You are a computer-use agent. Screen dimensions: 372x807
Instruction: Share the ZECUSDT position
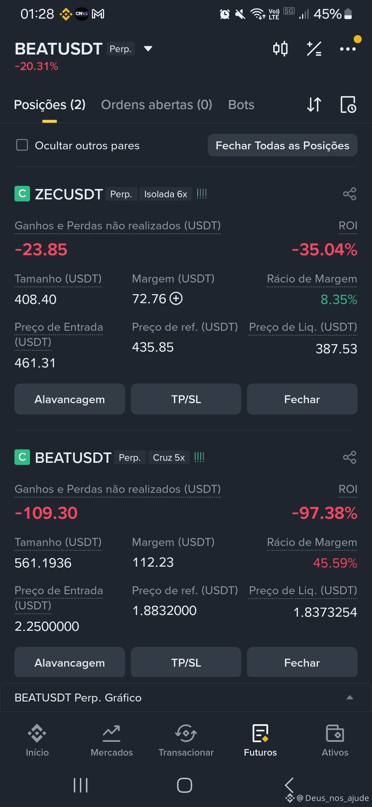click(x=350, y=194)
